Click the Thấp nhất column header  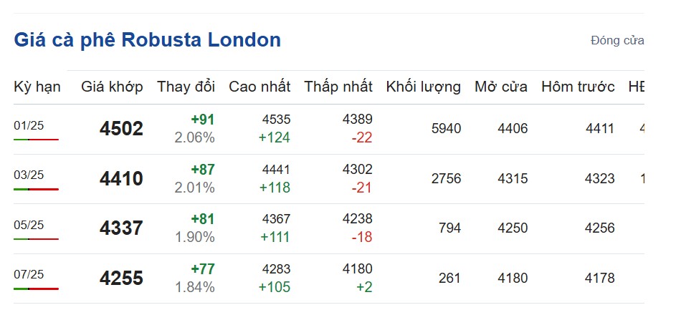pyautogui.click(x=338, y=87)
